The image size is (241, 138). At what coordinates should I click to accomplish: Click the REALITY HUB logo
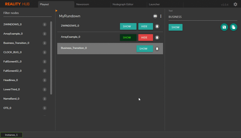[x=17, y=4]
